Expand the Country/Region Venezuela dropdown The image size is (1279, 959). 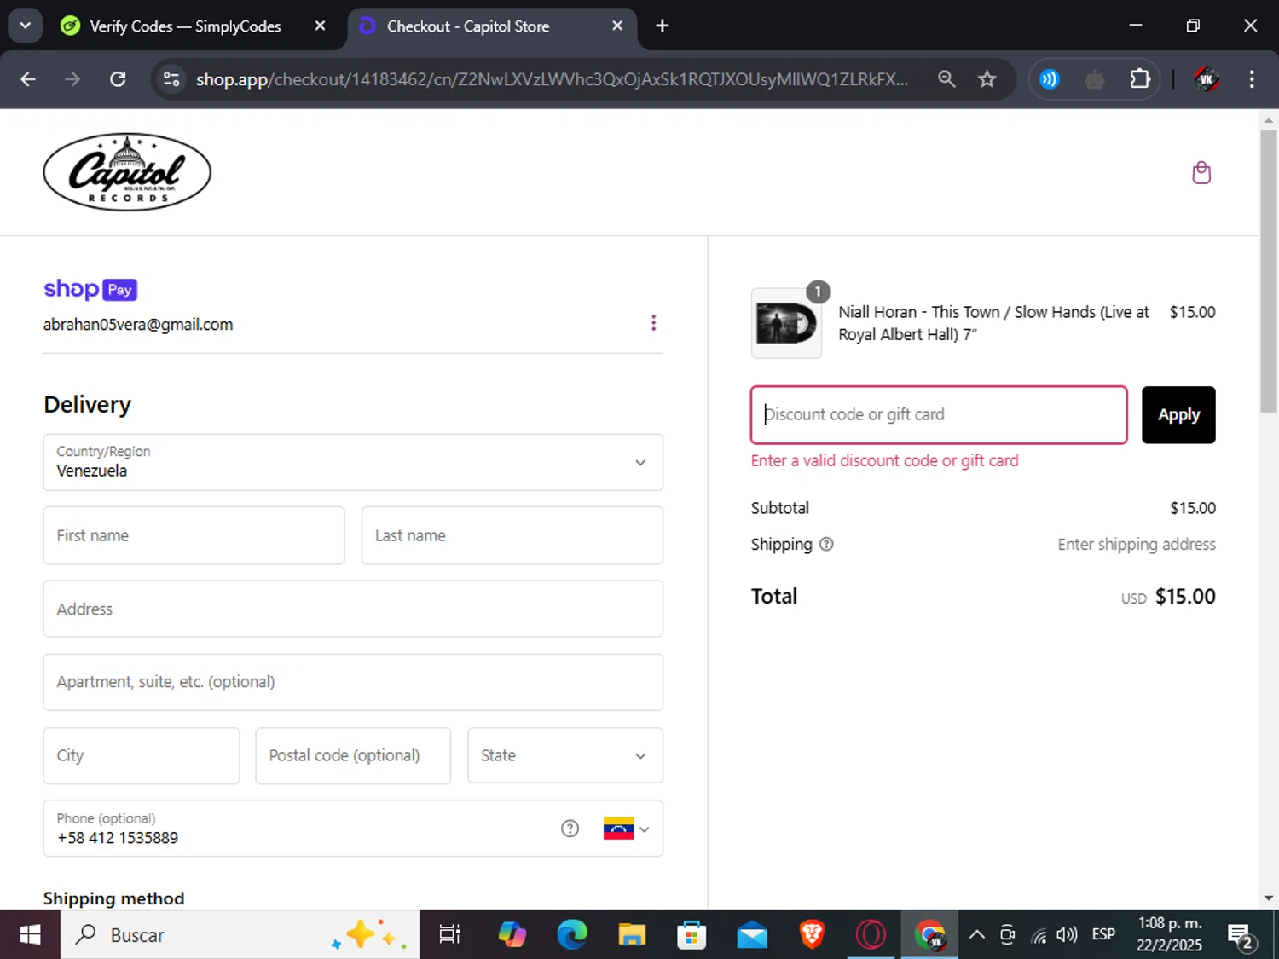point(353,462)
